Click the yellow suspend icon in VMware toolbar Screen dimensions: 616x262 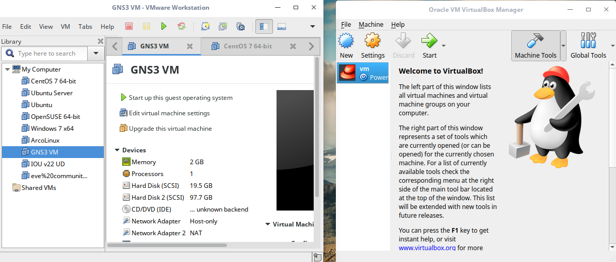pos(146,26)
